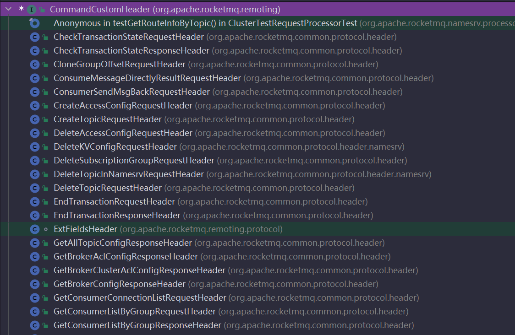Select GetBrokerAclConfigResponseHeader class name
The image size is (515, 335).
[x=126, y=257]
